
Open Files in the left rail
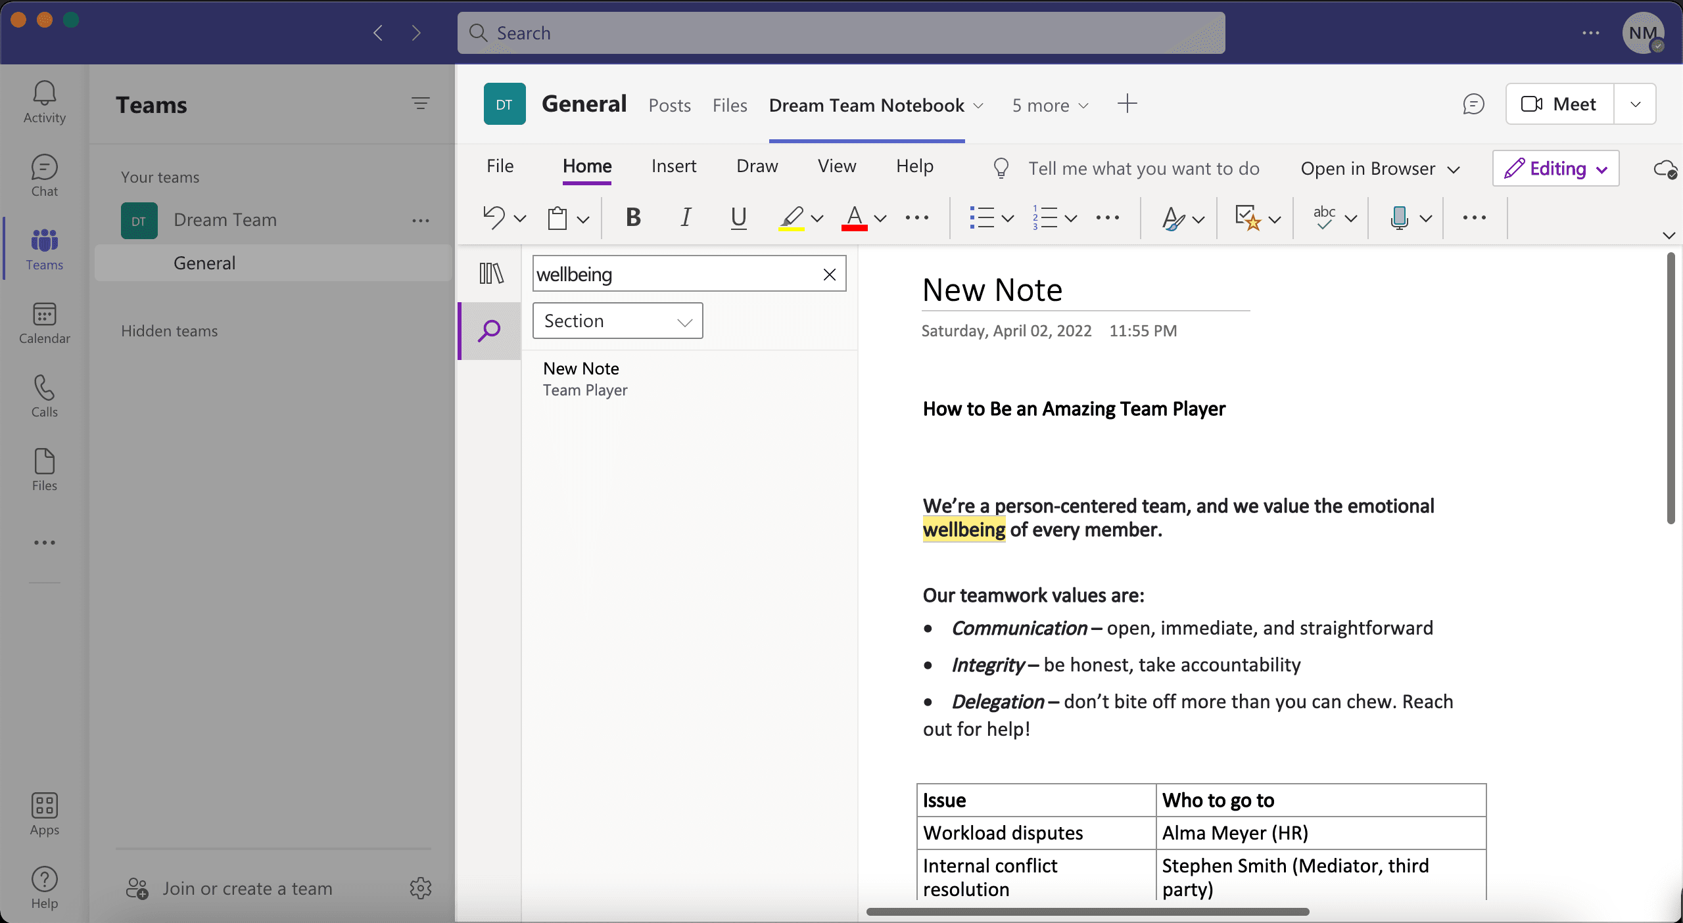(44, 470)
